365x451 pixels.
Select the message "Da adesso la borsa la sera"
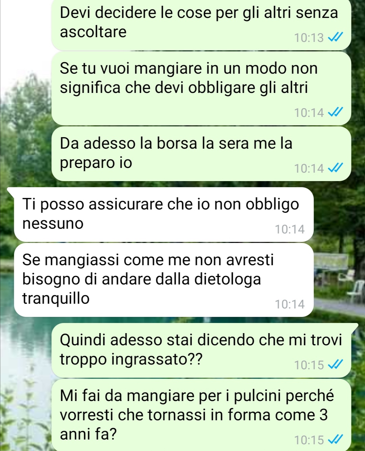coord(201,154)
